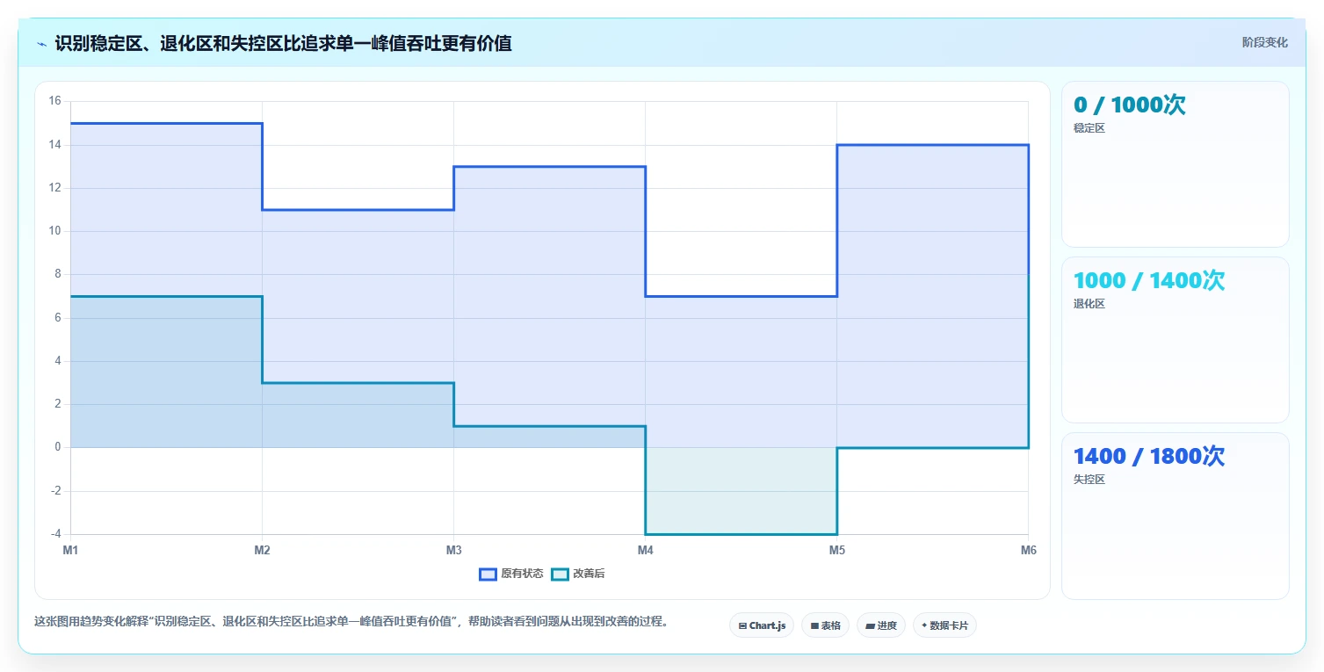Click the 表格 tag button

tap(825, 625)
